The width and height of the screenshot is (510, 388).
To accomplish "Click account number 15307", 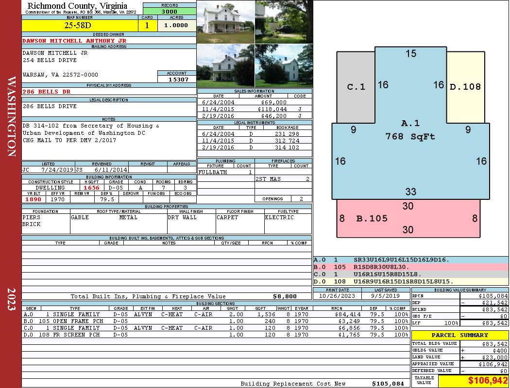I will click(178, 79).
